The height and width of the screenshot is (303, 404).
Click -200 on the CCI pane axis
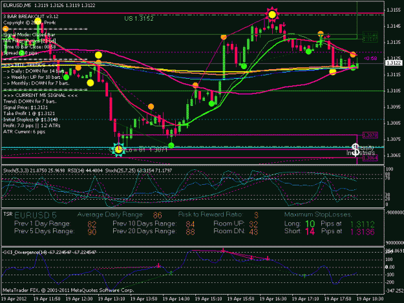point(391,282)
